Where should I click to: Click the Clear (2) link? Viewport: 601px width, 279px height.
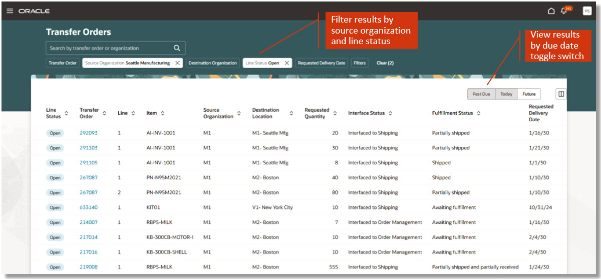pyautogui.click(x=385, y=63)
